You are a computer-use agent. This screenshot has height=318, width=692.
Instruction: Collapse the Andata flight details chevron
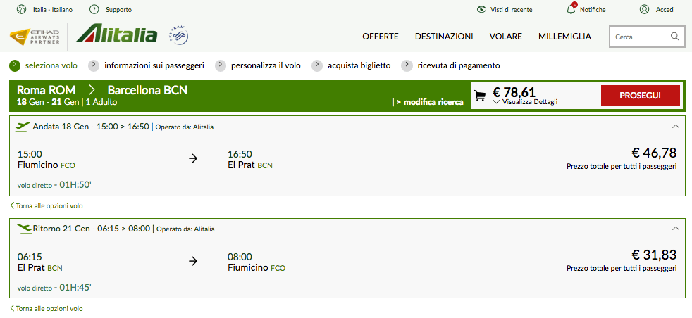(676, 127)
